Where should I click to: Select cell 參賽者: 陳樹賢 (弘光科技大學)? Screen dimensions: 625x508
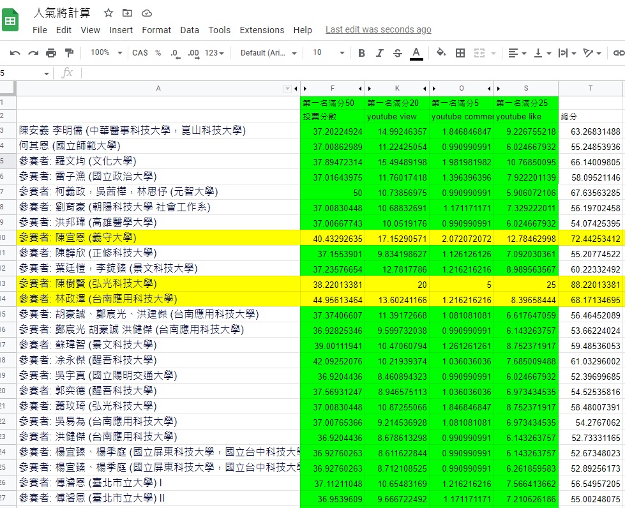158,284
